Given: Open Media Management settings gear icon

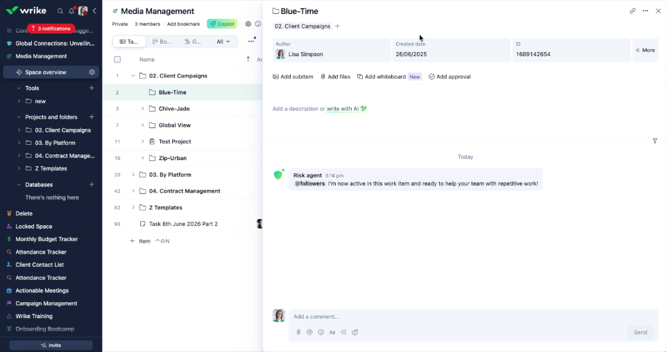Looking at the screenshot, I should click(248, 24).
